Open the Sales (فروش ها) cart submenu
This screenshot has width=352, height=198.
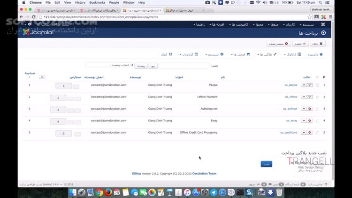pos(240,54)
